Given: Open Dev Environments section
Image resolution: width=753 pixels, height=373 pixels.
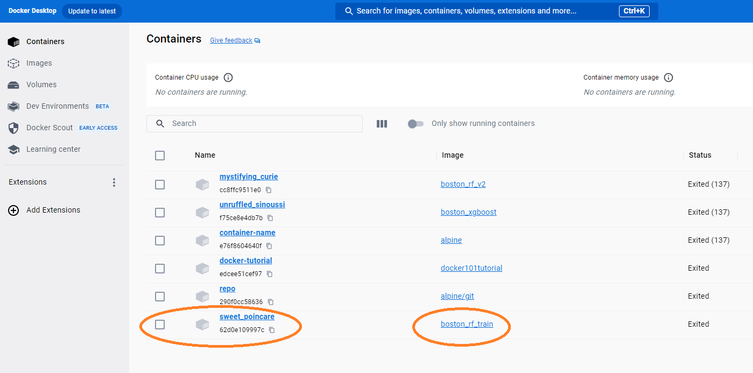Looking at the screenshot, I should point(57,106).
